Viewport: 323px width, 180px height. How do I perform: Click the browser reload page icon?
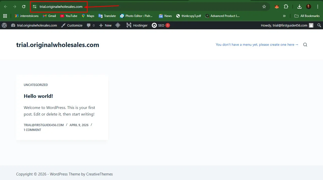[24, 7]
